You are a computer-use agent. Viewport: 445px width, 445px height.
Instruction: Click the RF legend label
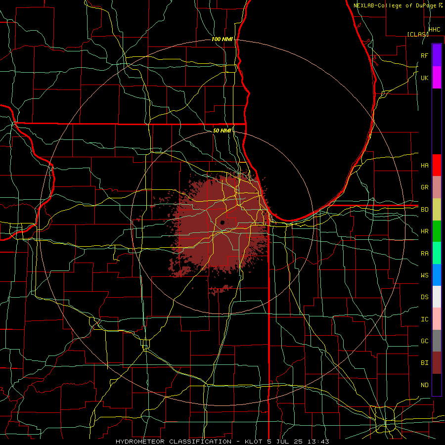pos(425,55)
